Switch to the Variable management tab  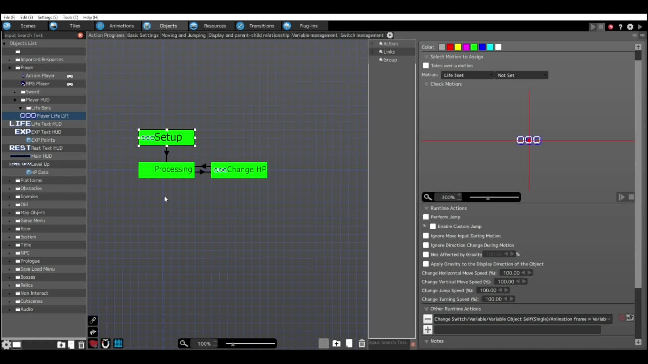point(314,35)
